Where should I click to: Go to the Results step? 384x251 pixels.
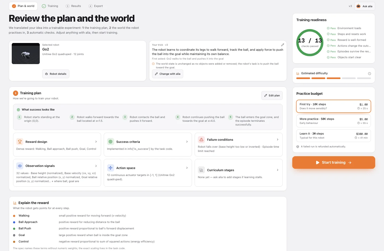coord(73,6)
